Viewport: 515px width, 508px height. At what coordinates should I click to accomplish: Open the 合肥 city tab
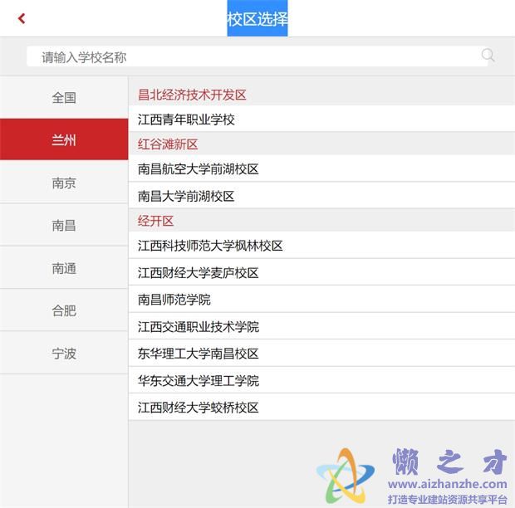click(x=64, y=310)
